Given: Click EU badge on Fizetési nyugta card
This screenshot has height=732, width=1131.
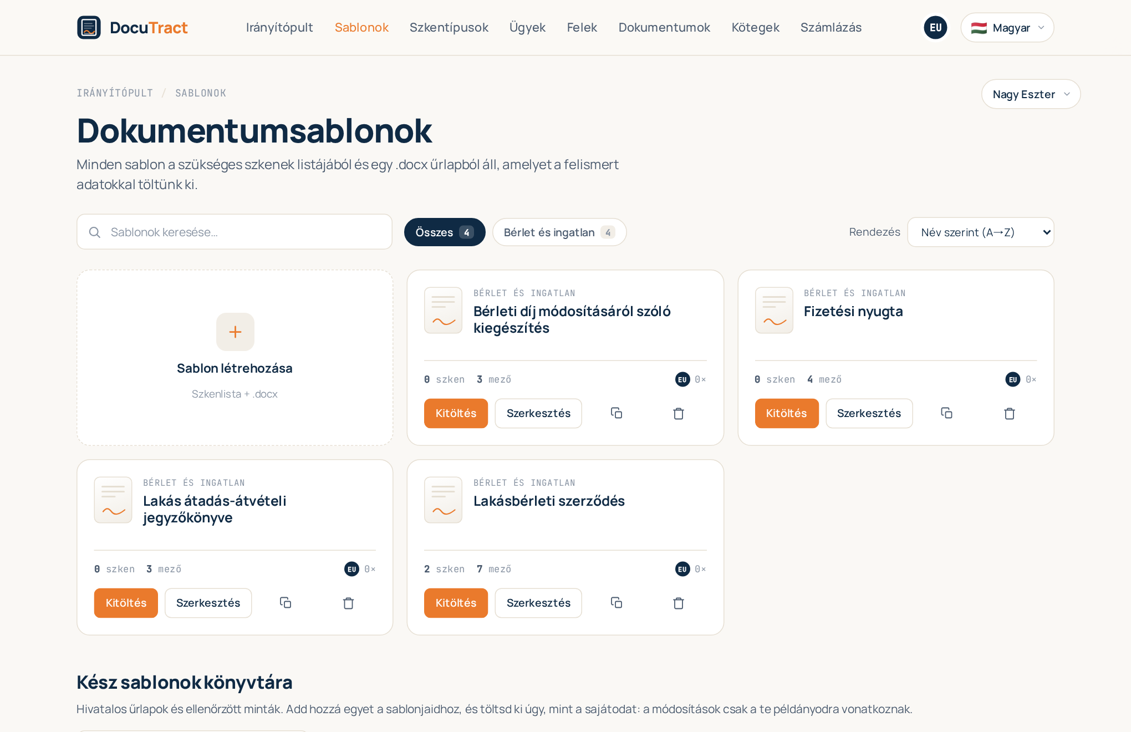Looking at the screenshot, I should point(1013,379).
